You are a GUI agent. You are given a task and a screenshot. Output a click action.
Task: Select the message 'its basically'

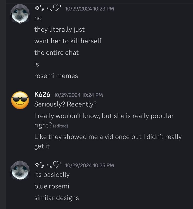(52, 175)
